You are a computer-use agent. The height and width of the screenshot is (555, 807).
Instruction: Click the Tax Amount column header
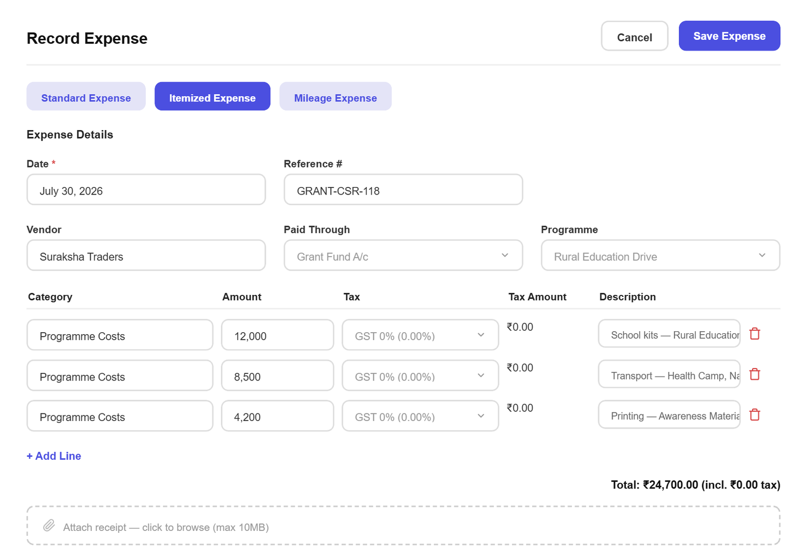[537, 297]
